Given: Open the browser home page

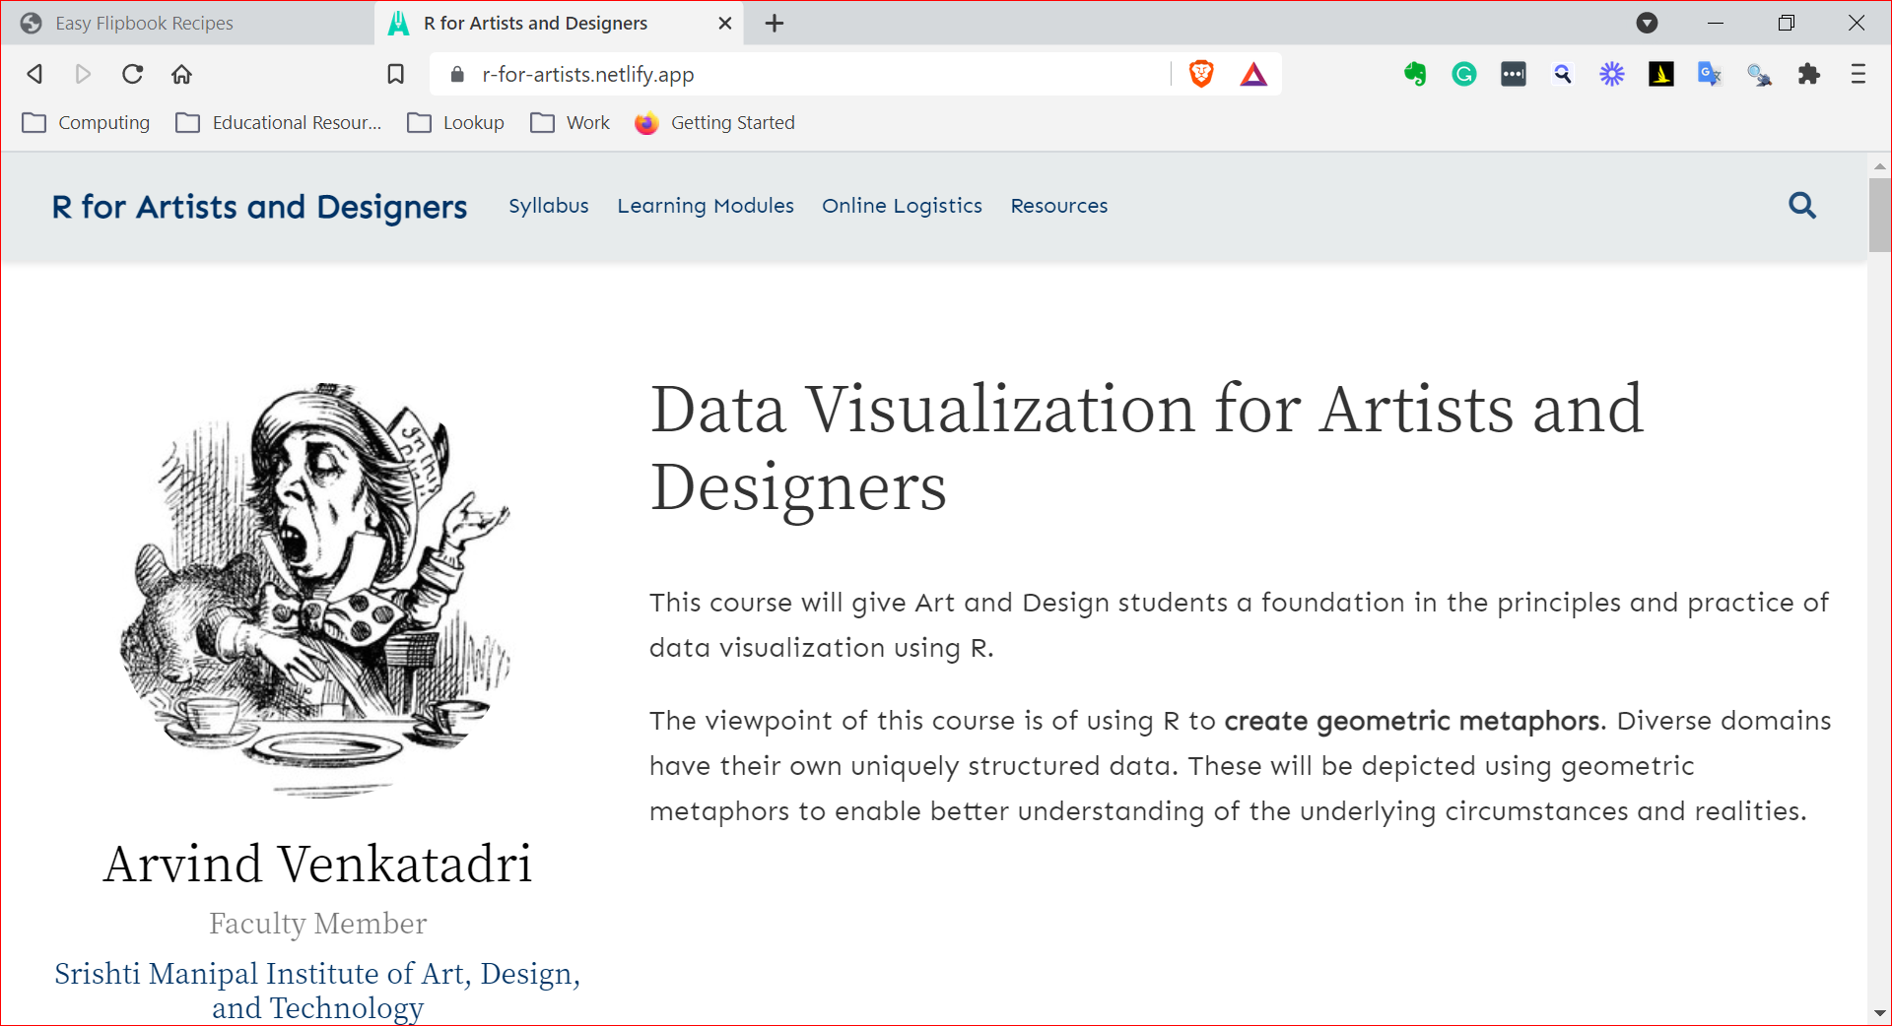Looking at the screenshot, I should click(181, 74).
